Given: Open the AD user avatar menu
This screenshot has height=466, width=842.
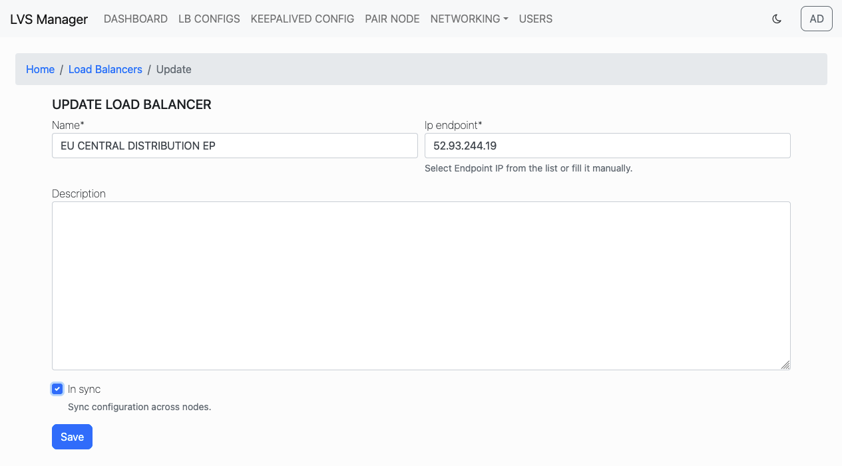Looking at the screenshot, I should [x=817, y=19].
